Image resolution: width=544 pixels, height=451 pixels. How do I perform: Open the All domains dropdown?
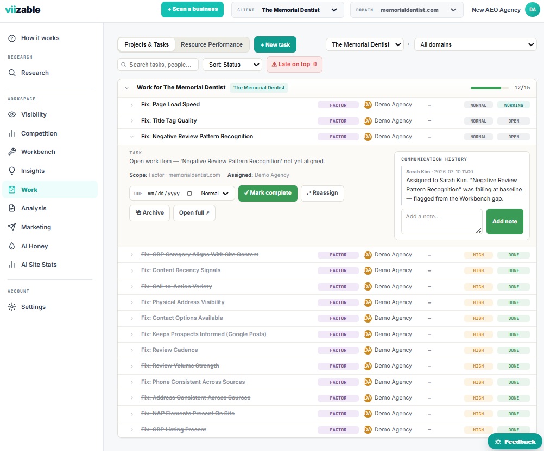click(x=475, y=44)
